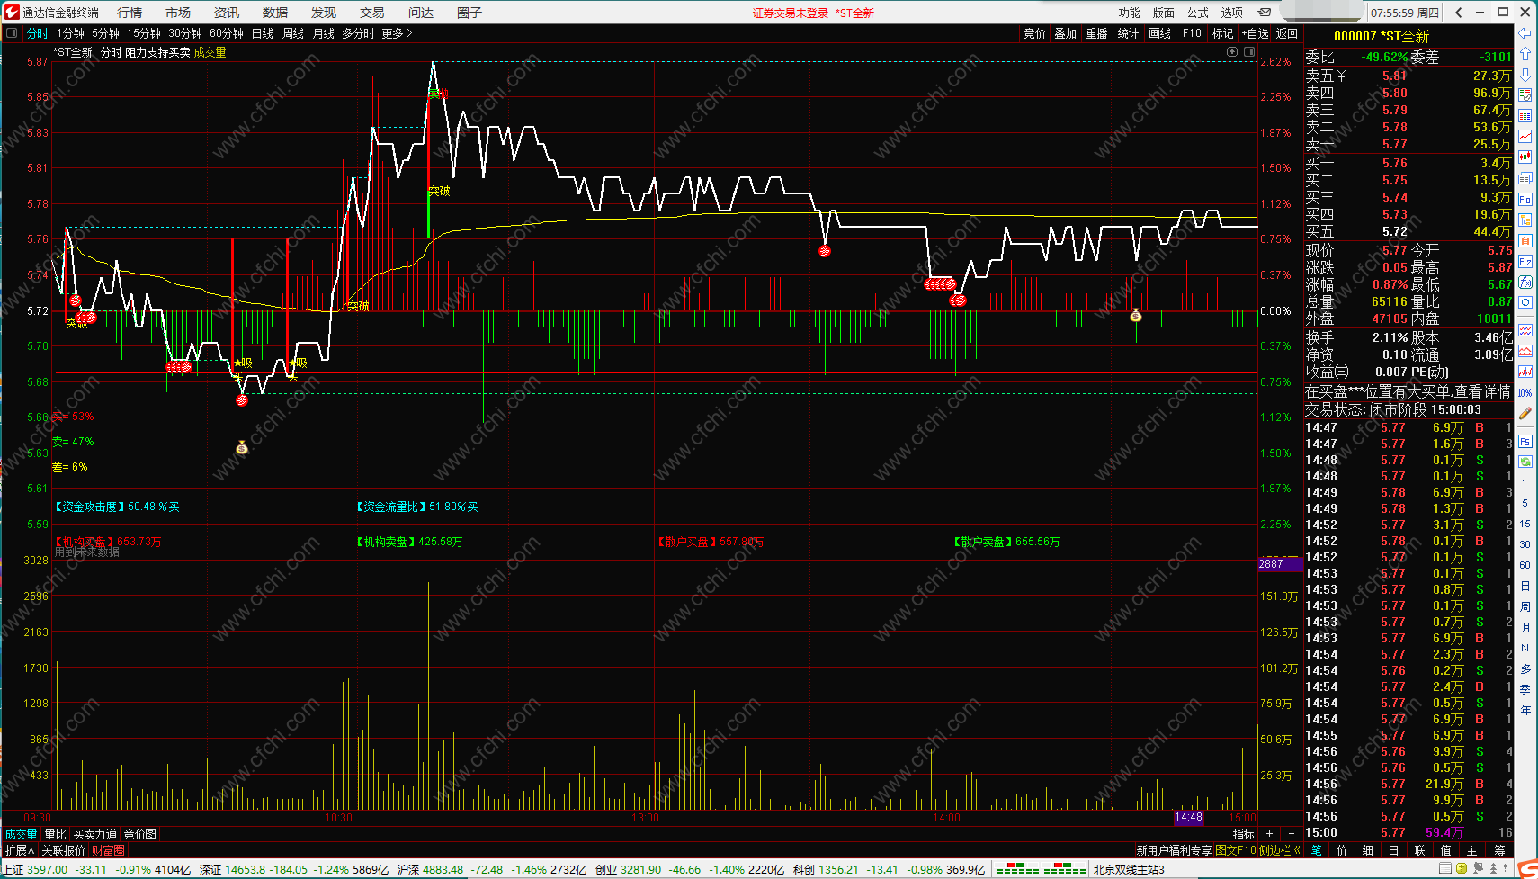Click the money bag marker below the chart low

point(241,447)
